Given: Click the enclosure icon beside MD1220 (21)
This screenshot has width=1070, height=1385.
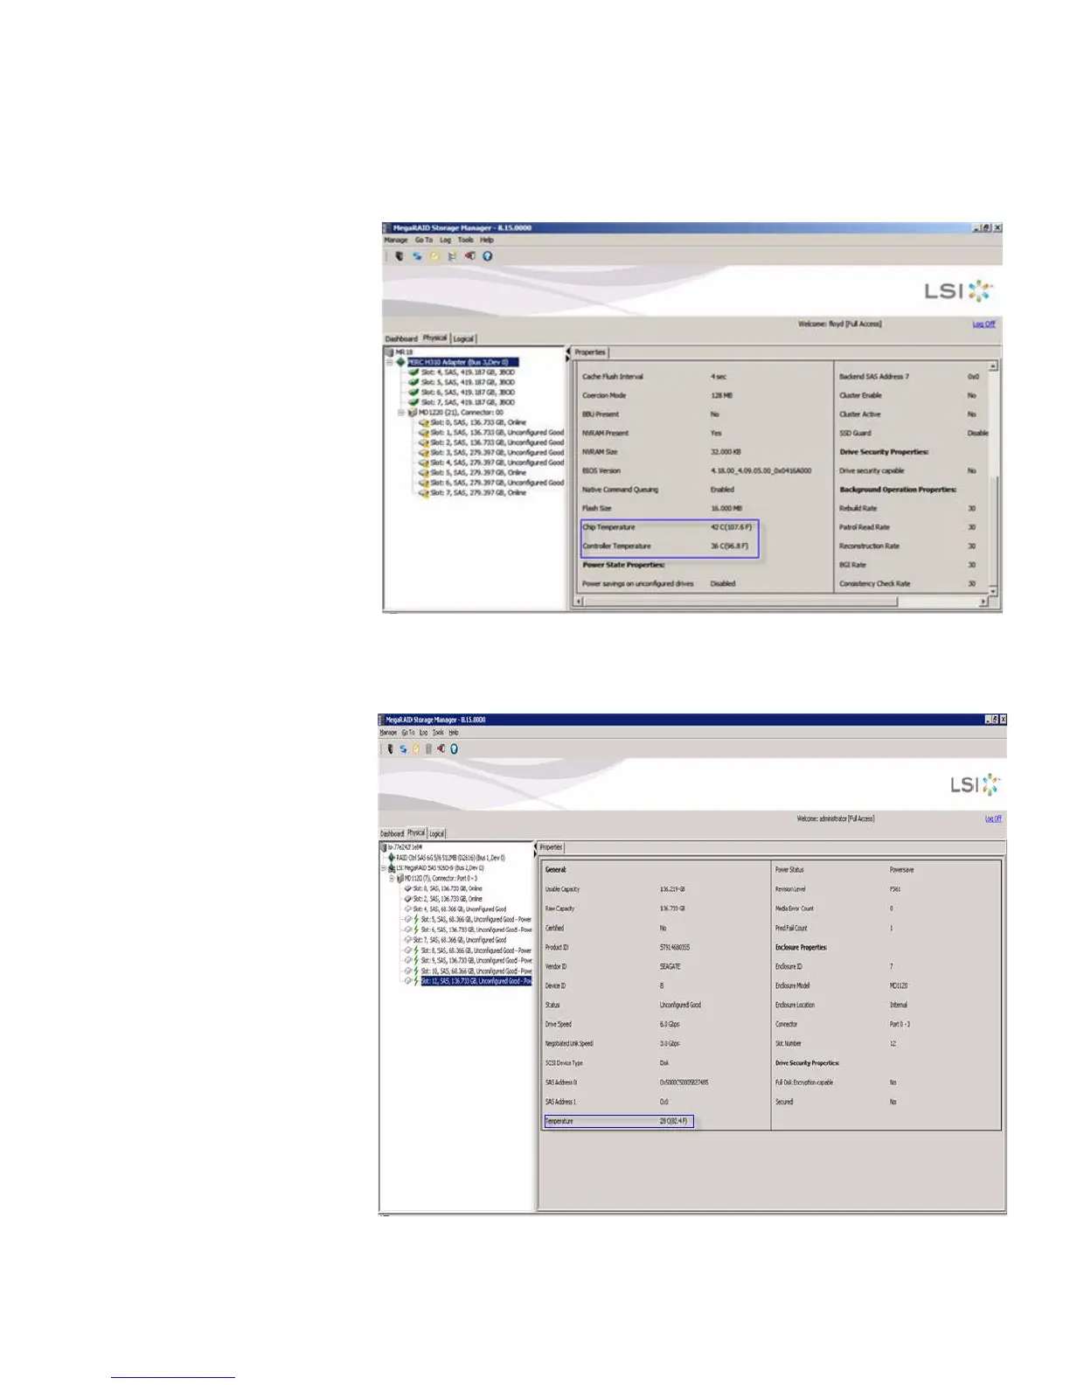Looking at the screenshot, I should 412,412.
